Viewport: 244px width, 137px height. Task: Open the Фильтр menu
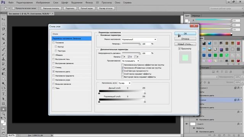pyautogui.click(x=89, y=3)
